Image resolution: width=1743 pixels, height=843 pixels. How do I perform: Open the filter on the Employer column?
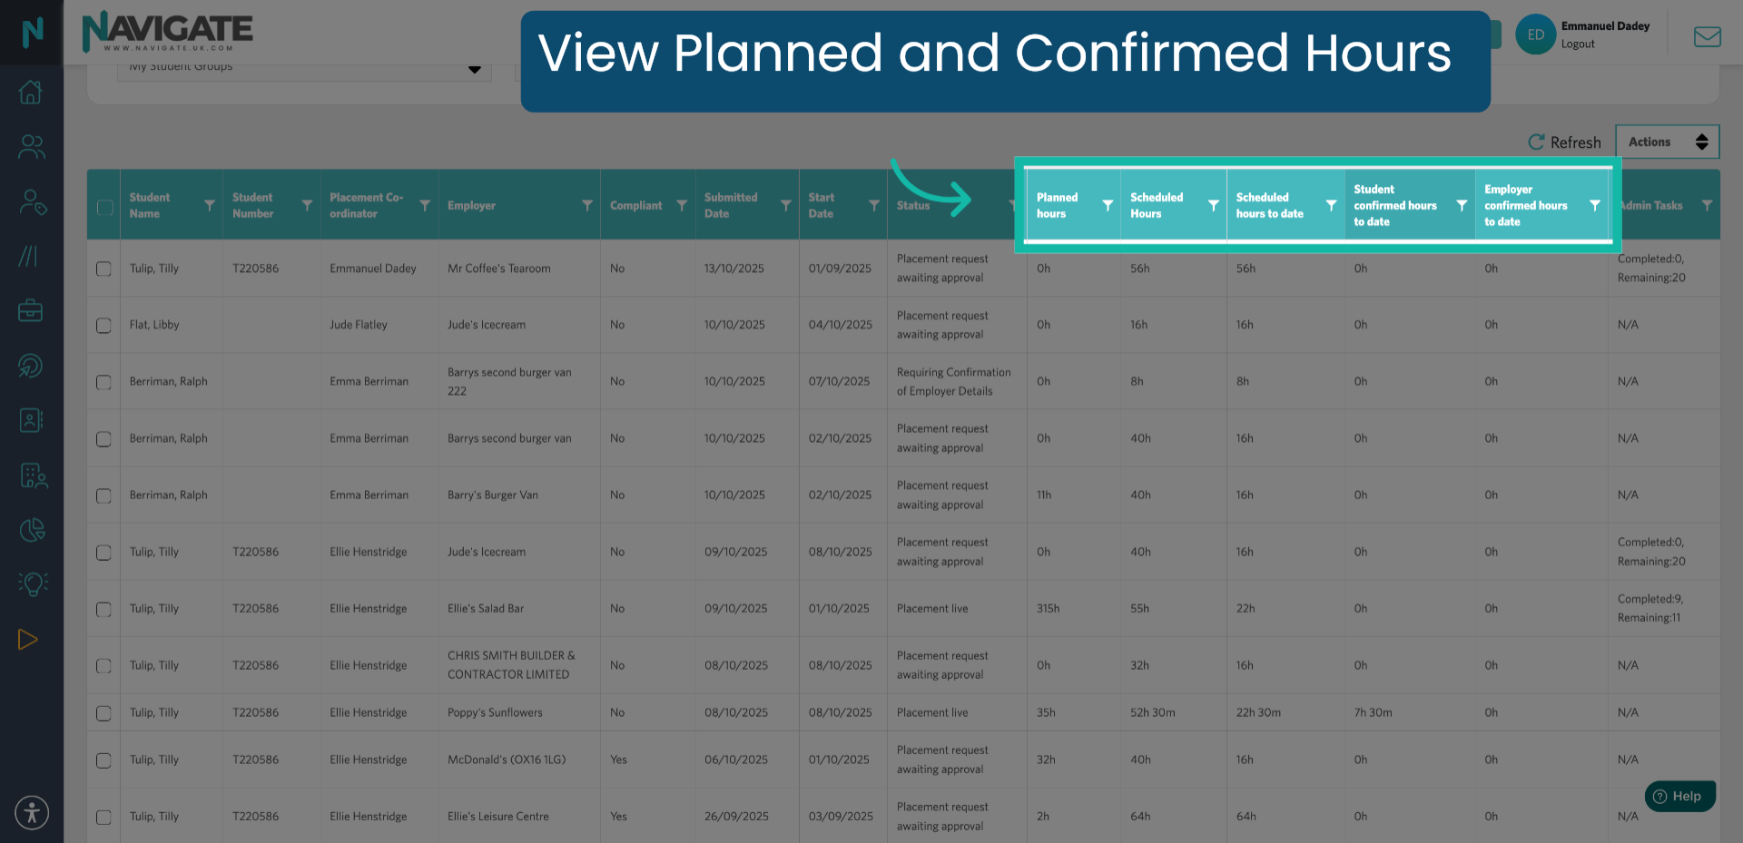click(x=587, y=205)
